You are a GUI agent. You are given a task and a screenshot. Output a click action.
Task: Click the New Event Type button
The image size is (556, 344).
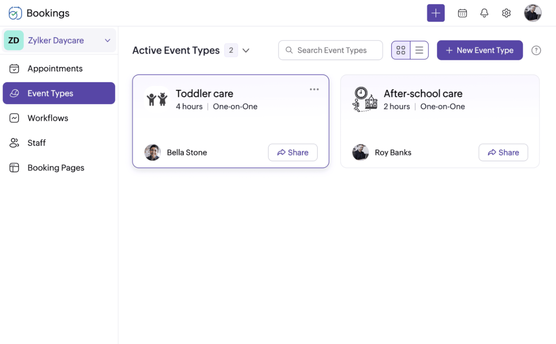coord(480,51)
